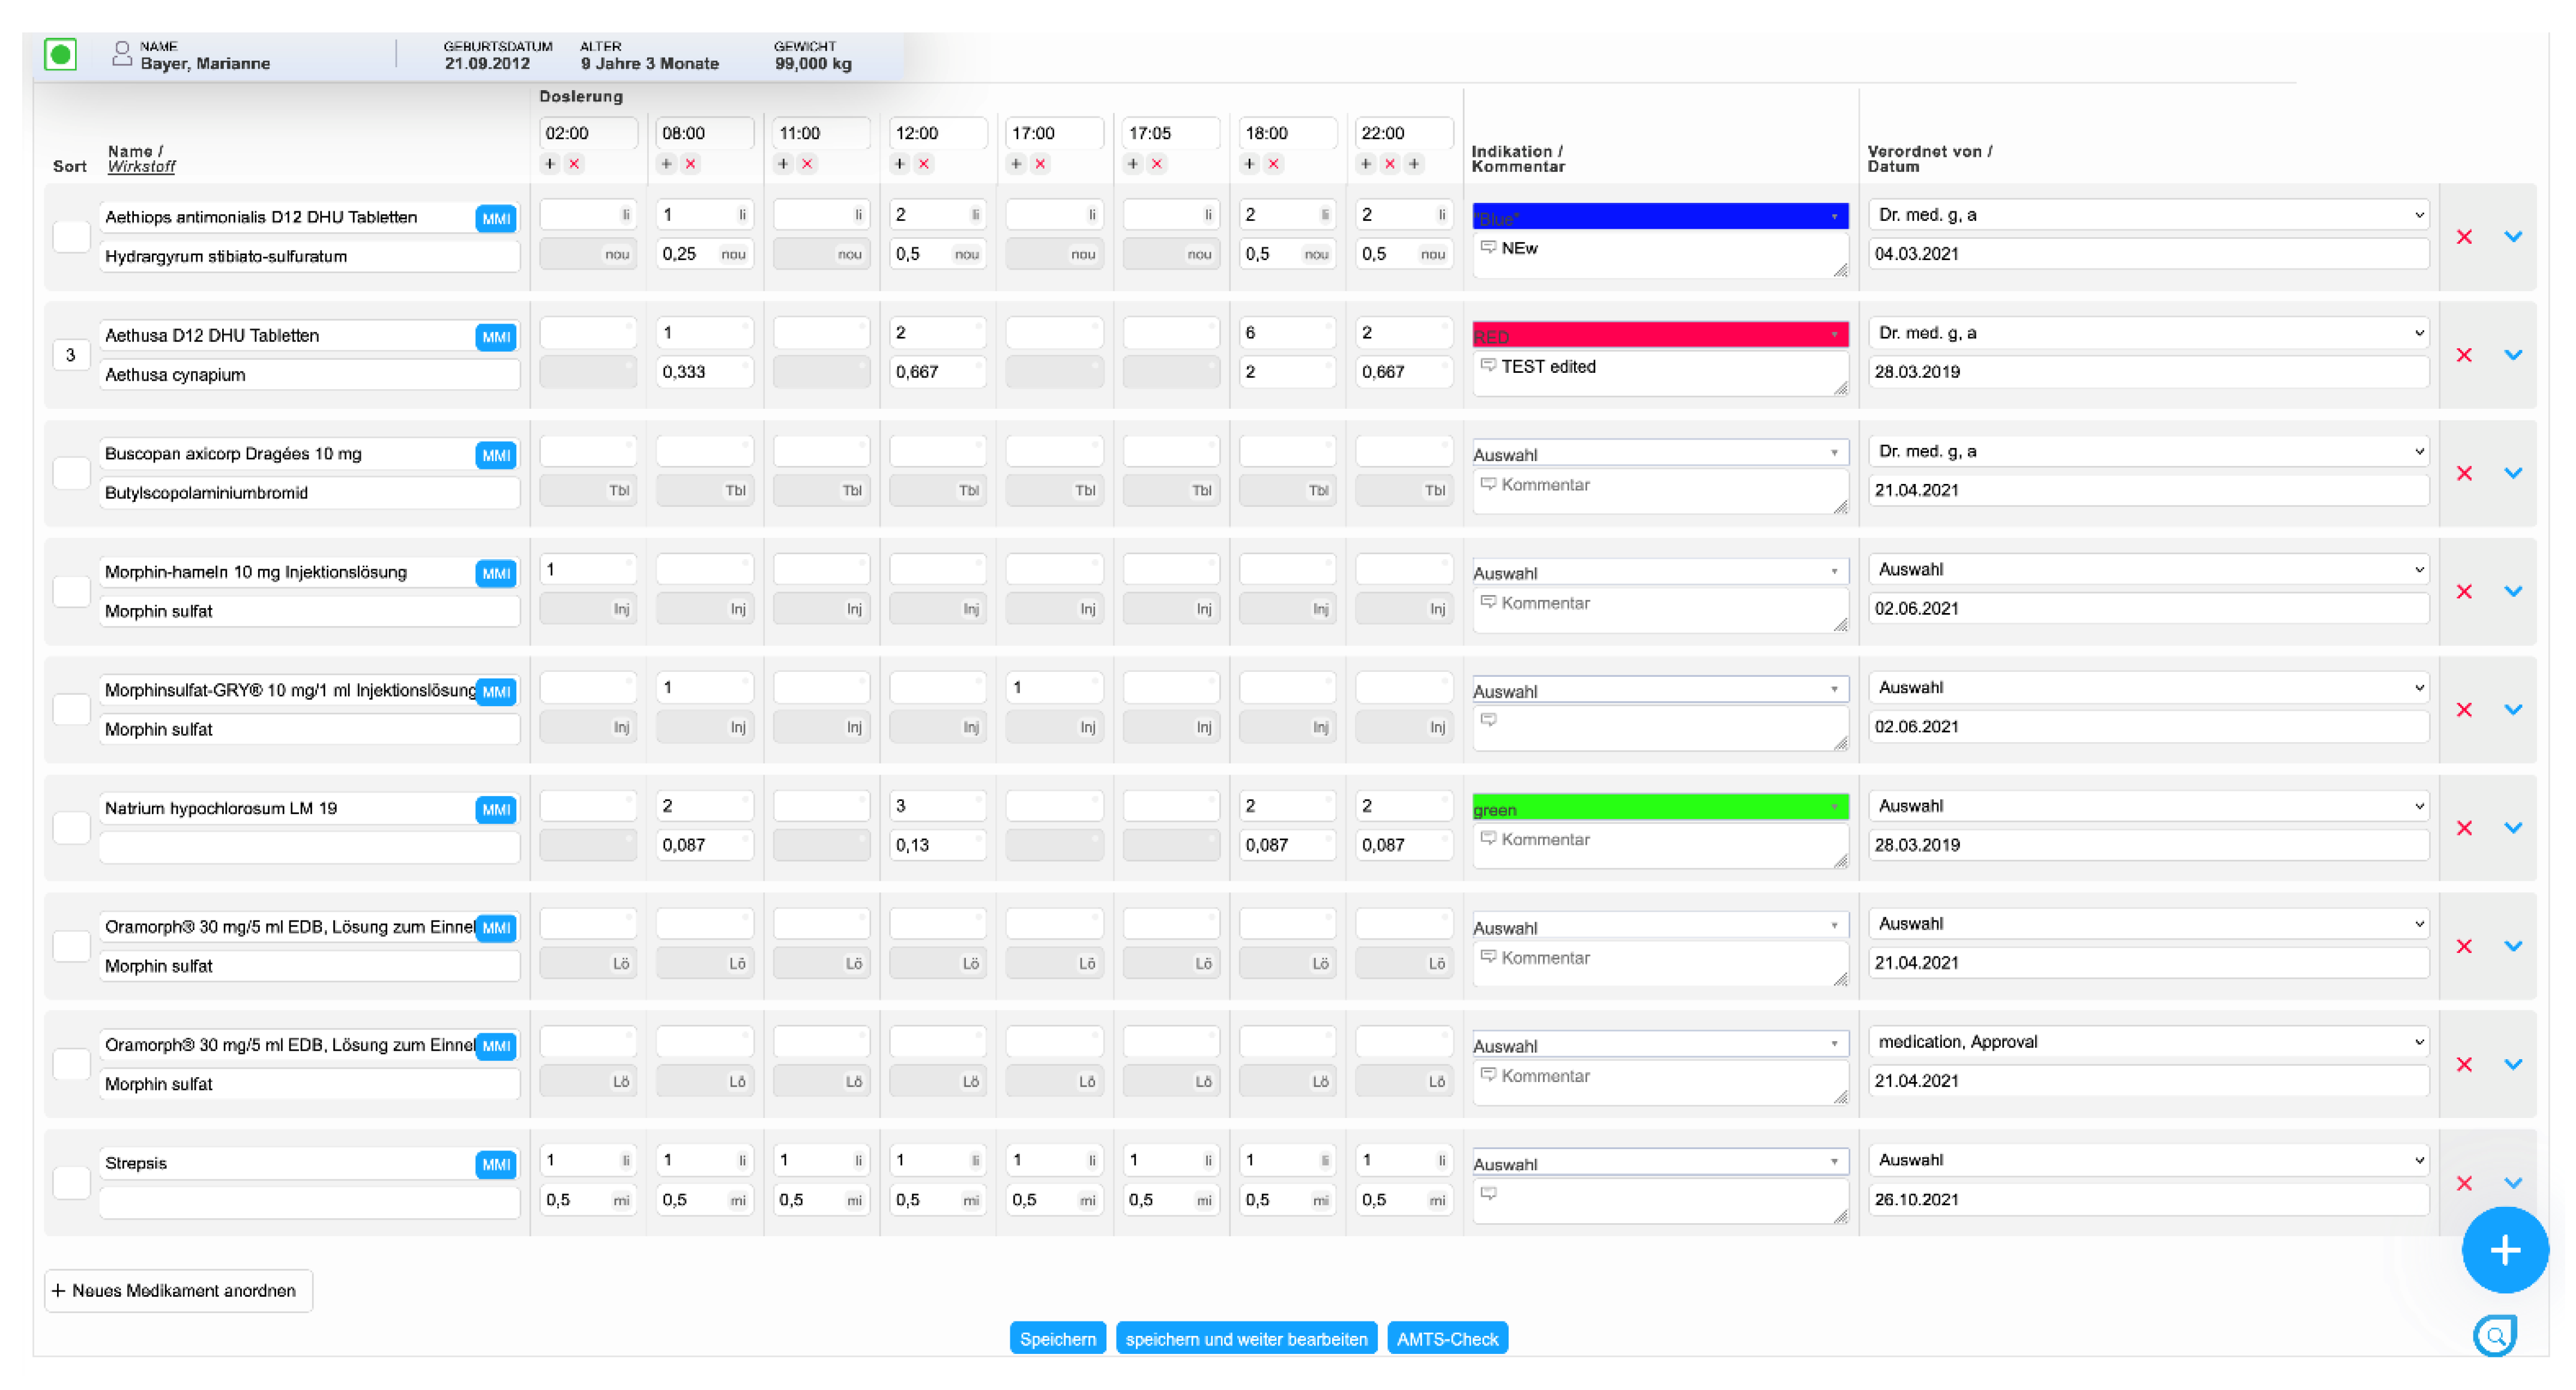Click the Speichern button

(x=1057, y=1338)
